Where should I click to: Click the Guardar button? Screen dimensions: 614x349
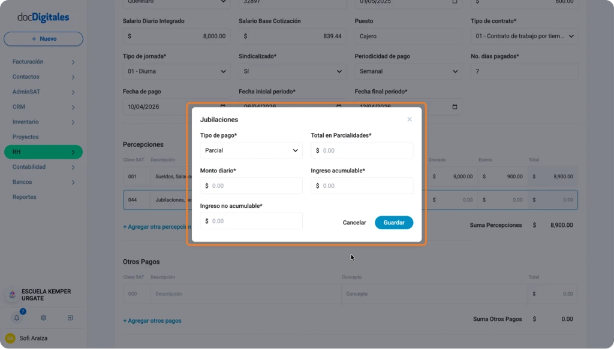click(x=394, y=222)
